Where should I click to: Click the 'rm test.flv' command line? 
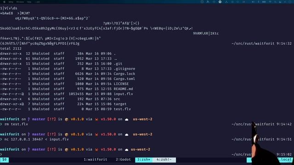[16, 124]
